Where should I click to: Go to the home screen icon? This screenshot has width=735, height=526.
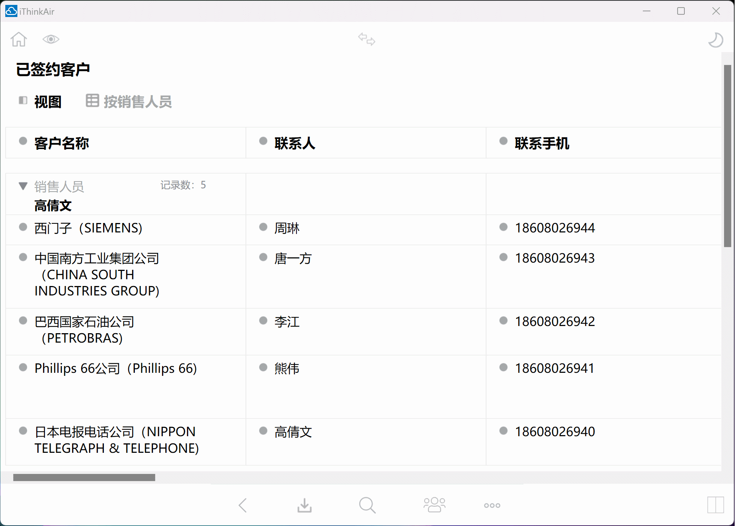[x=19, y=39]
